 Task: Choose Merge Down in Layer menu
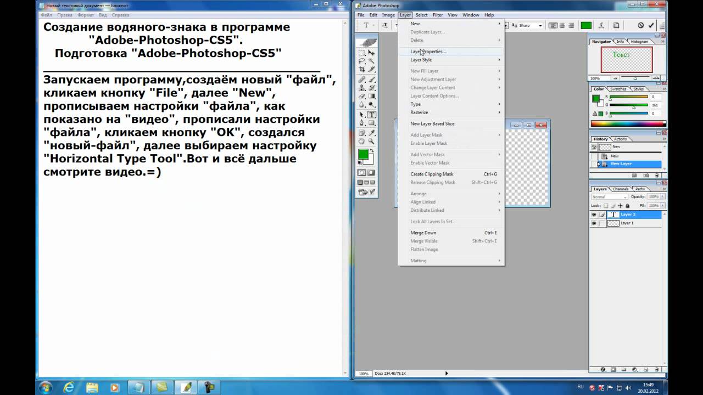[x=451, y=233]
